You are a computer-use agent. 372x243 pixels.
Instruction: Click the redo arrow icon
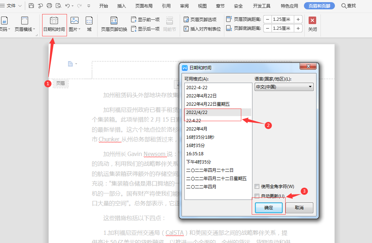[80, 6]
